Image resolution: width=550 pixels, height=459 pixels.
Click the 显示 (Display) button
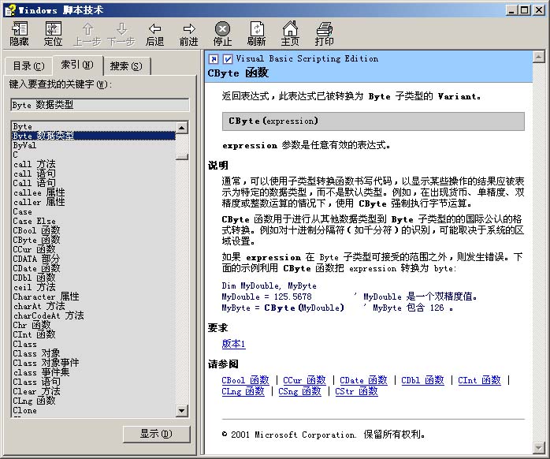click(x=157, y=434)
